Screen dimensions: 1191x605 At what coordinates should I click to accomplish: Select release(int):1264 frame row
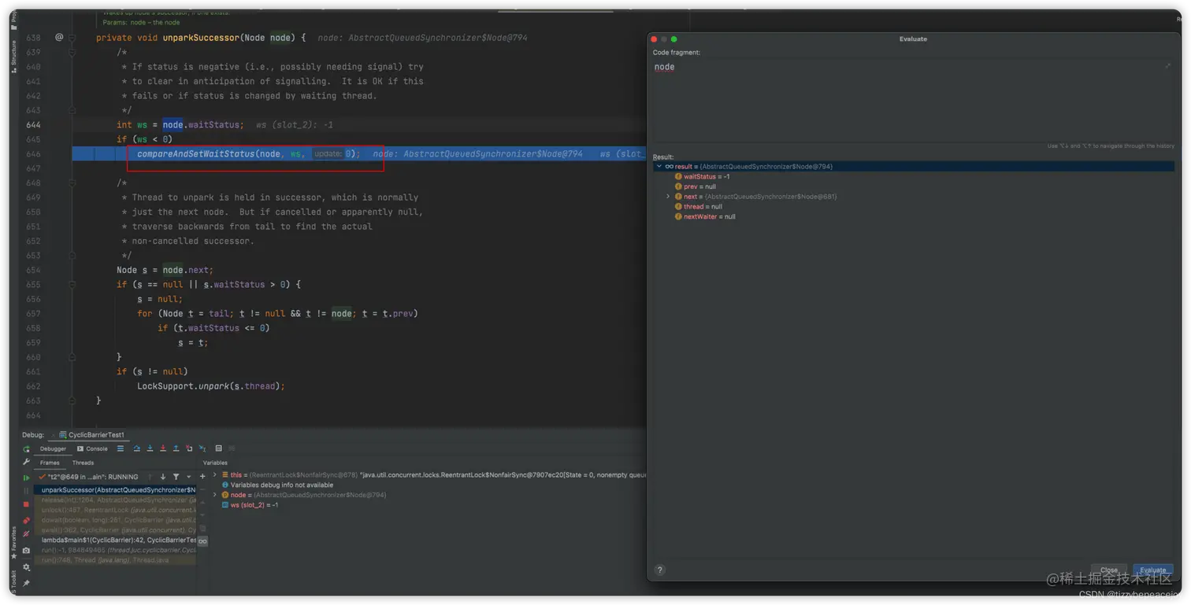pos(117,500)
